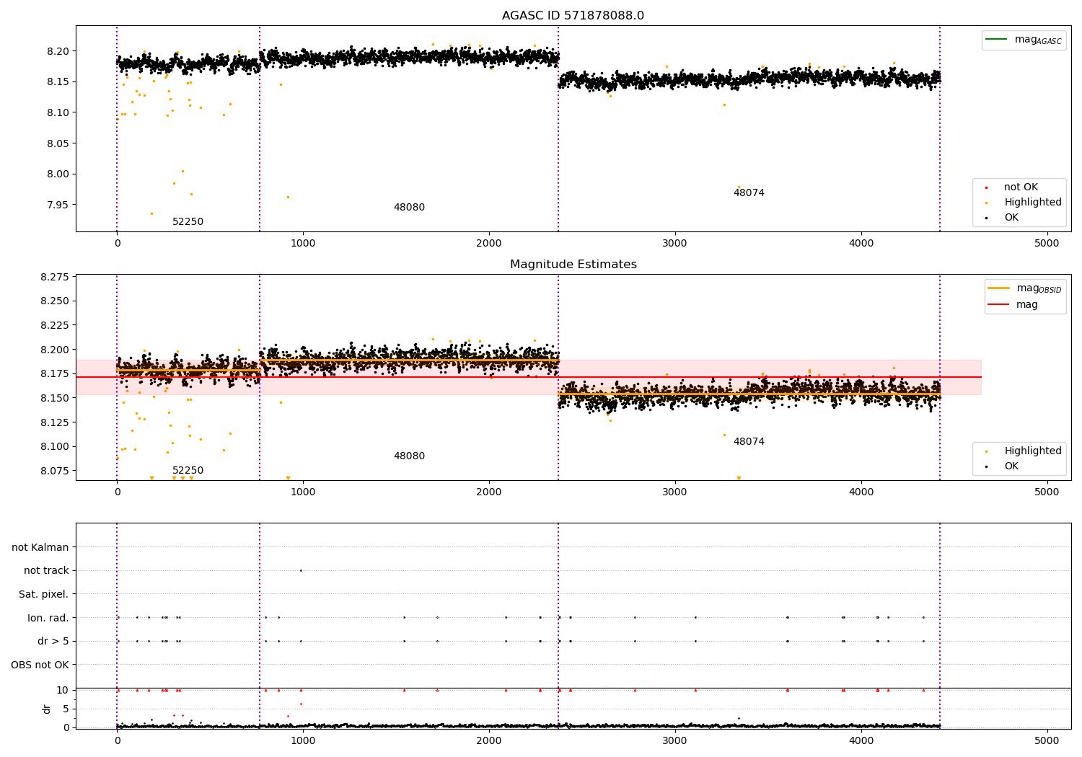Click the orange mag OBSID legend line sample

pos(999,288)
